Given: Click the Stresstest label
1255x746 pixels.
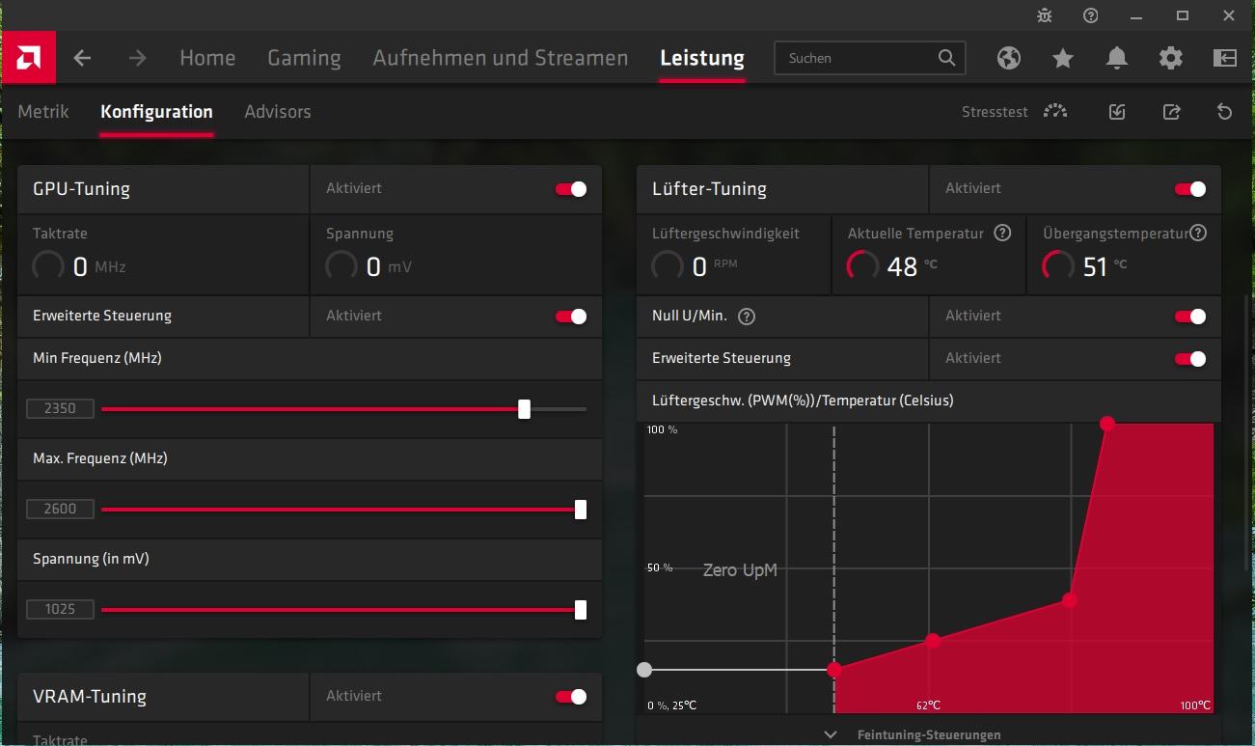Looking at the screenshot, I should point(995,112).
